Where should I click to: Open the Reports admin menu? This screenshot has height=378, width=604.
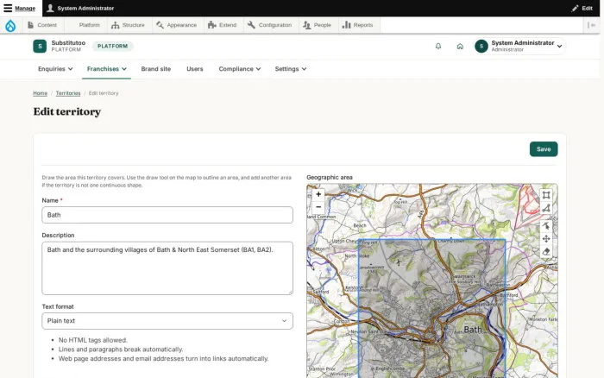pyautogui.click(x=358, y=25)
